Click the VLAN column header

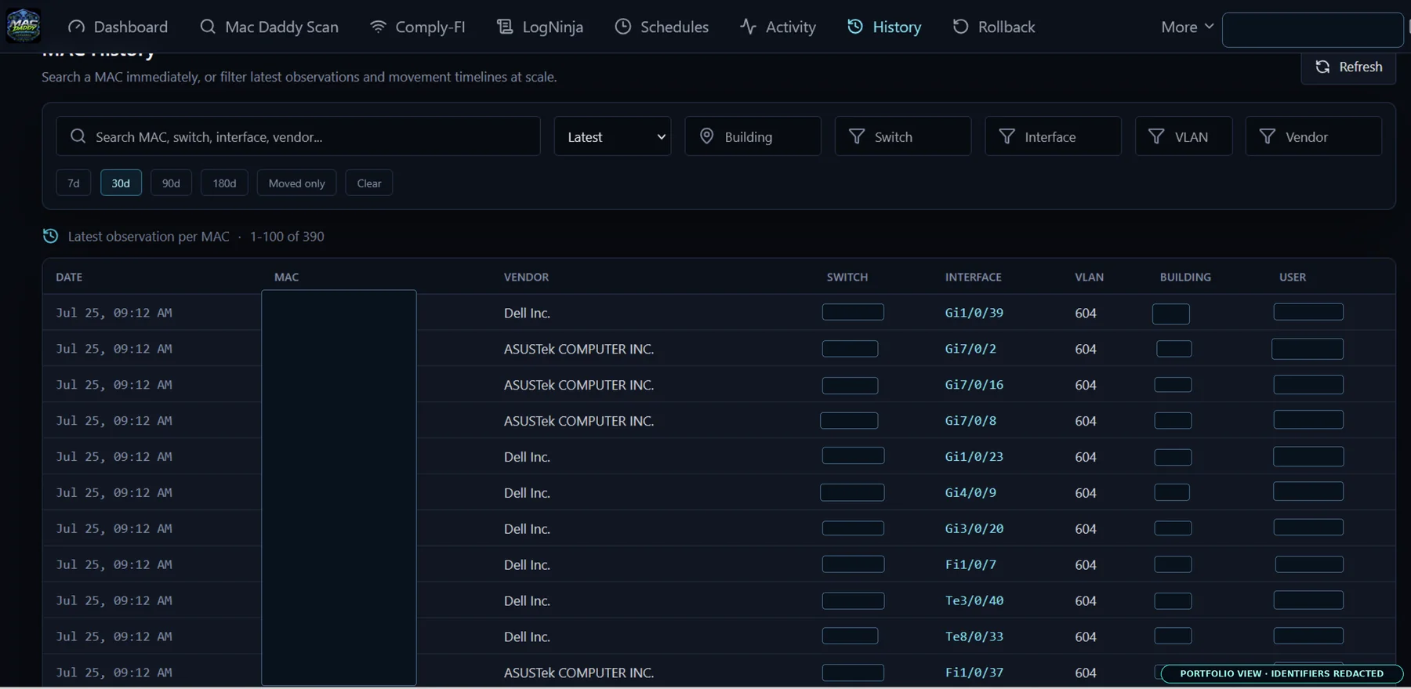coord(1089,277)
